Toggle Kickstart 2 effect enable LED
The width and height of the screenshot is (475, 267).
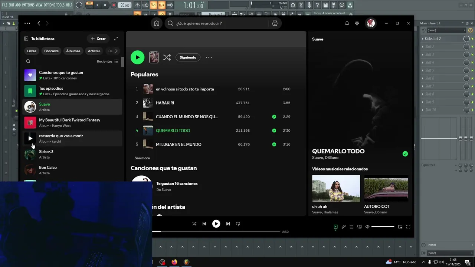(472, 39)
